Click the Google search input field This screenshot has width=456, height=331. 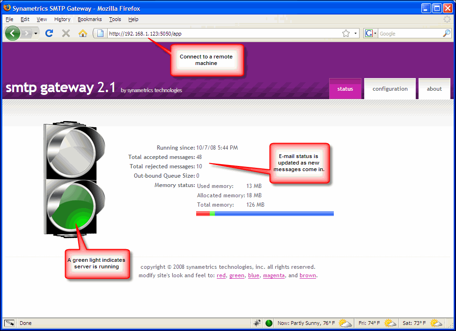410,33
